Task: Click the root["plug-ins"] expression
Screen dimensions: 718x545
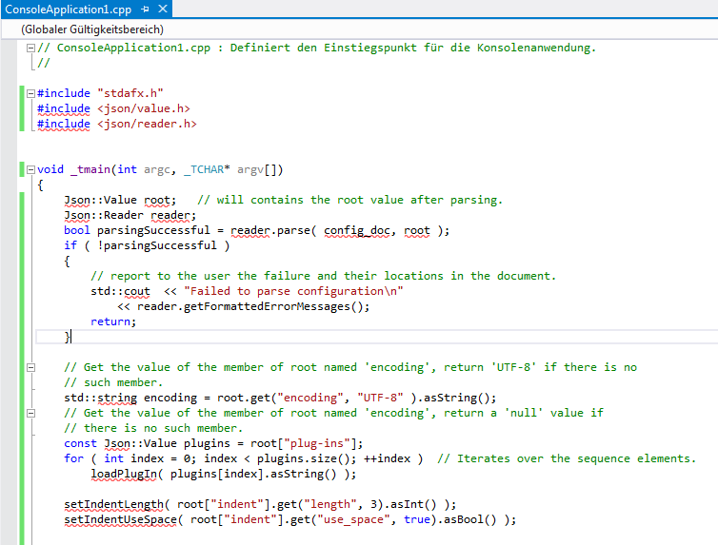Action: [303, 443]
